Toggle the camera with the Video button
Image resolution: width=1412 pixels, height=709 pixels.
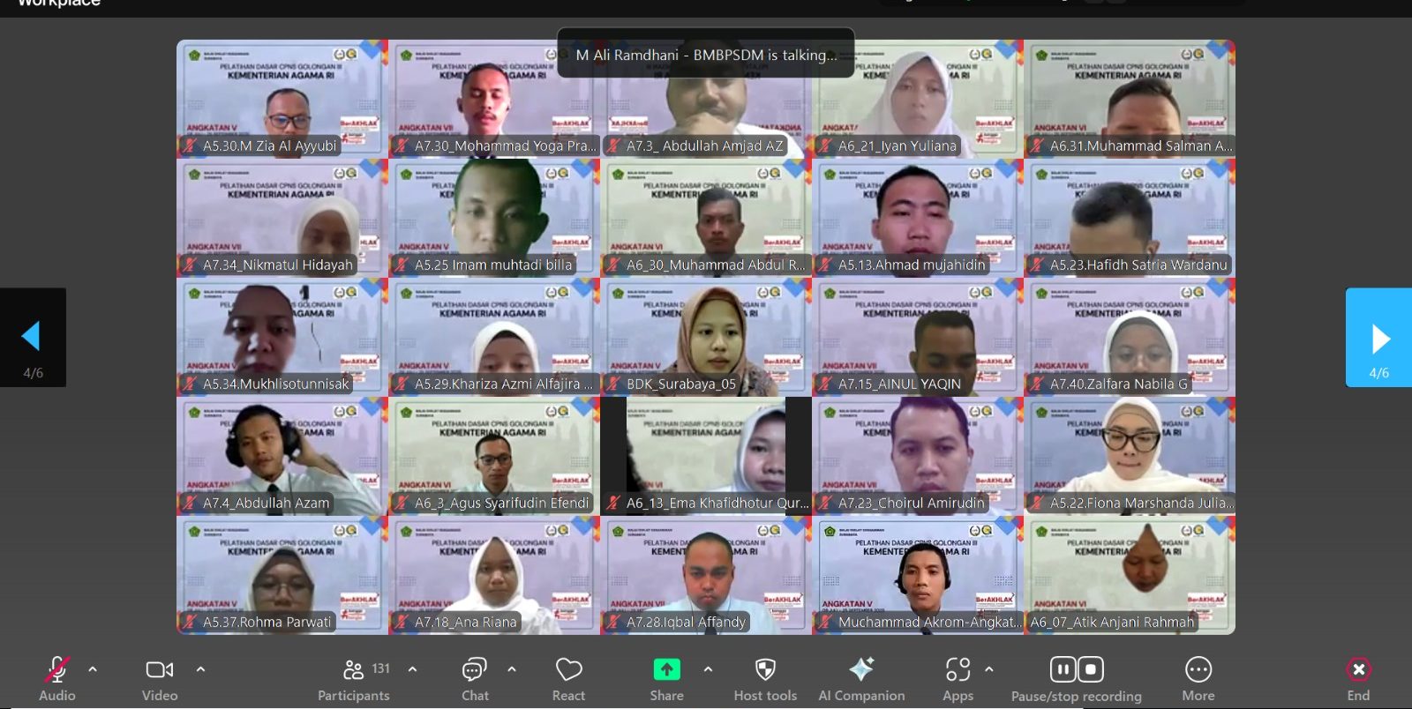coord(160,672)
